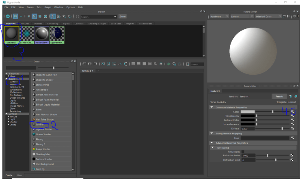Switch to the Shading Groups tab

(97, 24)
